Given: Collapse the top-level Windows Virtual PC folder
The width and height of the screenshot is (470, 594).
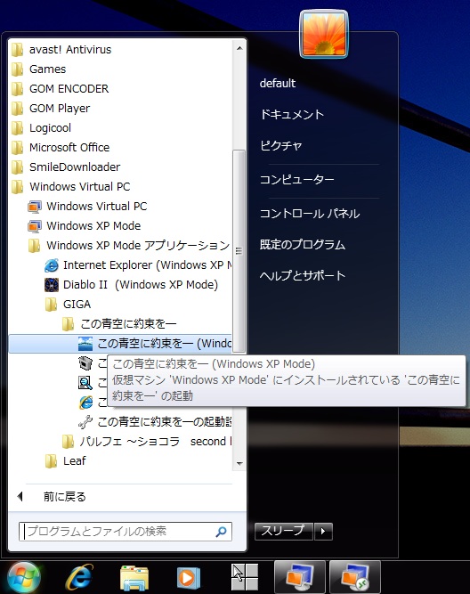Looking at the screenshot, I should (x=71, y=187).
